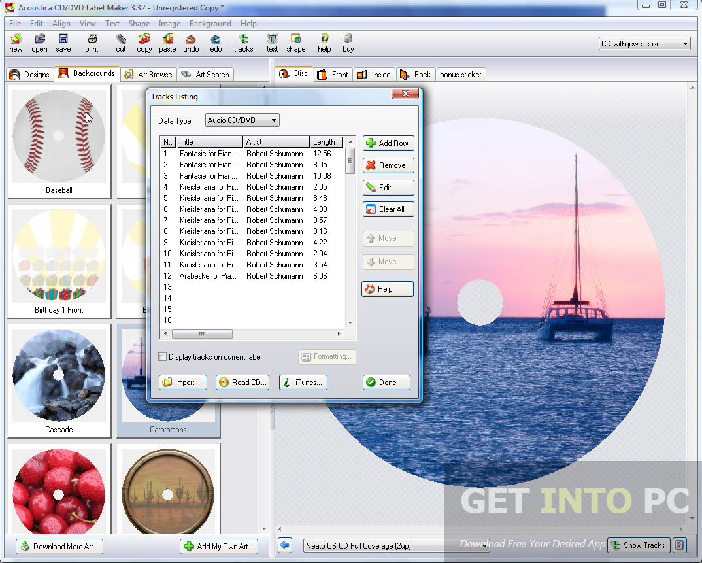
Task: Select the Front label tab
Action: click(x=333, y=75)
